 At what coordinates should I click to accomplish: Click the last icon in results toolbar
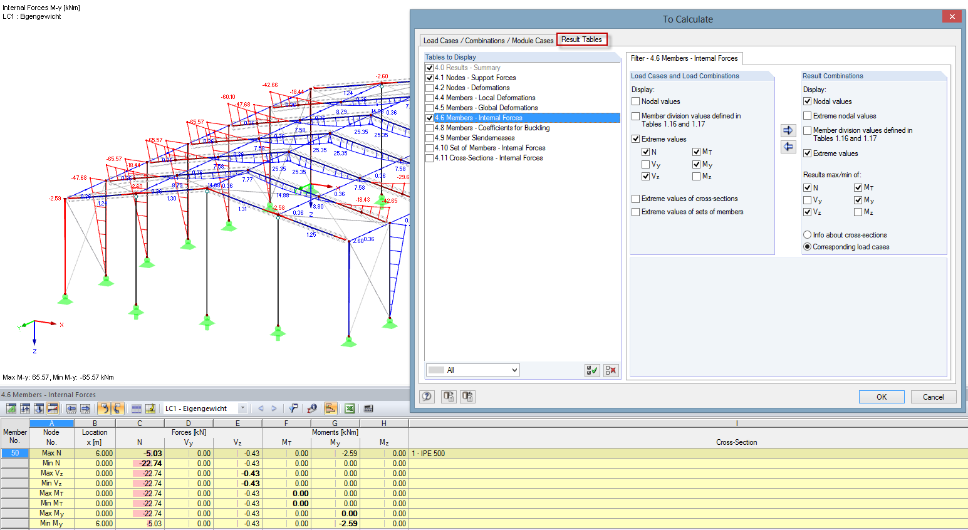pos(368,408)
